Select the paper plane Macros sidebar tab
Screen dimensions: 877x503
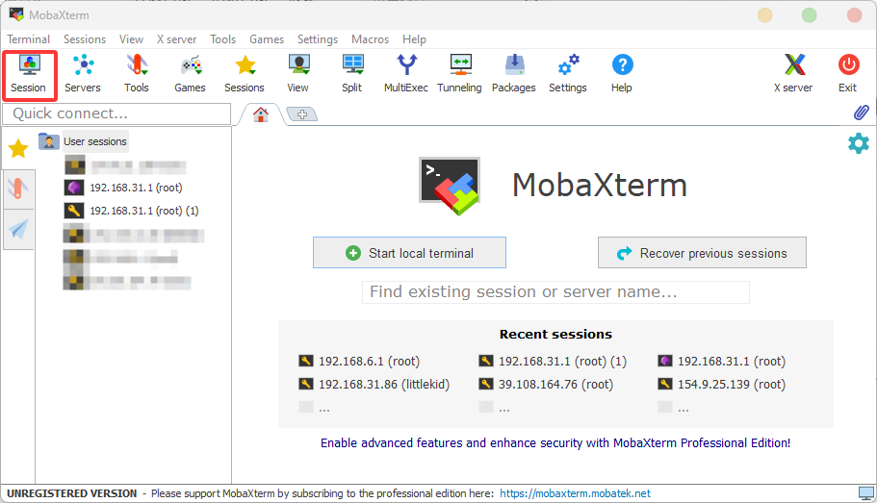pos(18,229)
